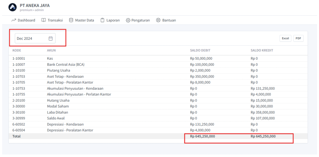The image size is (319, 157).
Task: Open the Transaksi menu
Action: point(55,20)
